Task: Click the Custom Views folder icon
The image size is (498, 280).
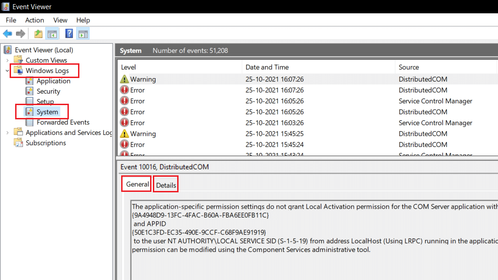Action: (18, 60)
